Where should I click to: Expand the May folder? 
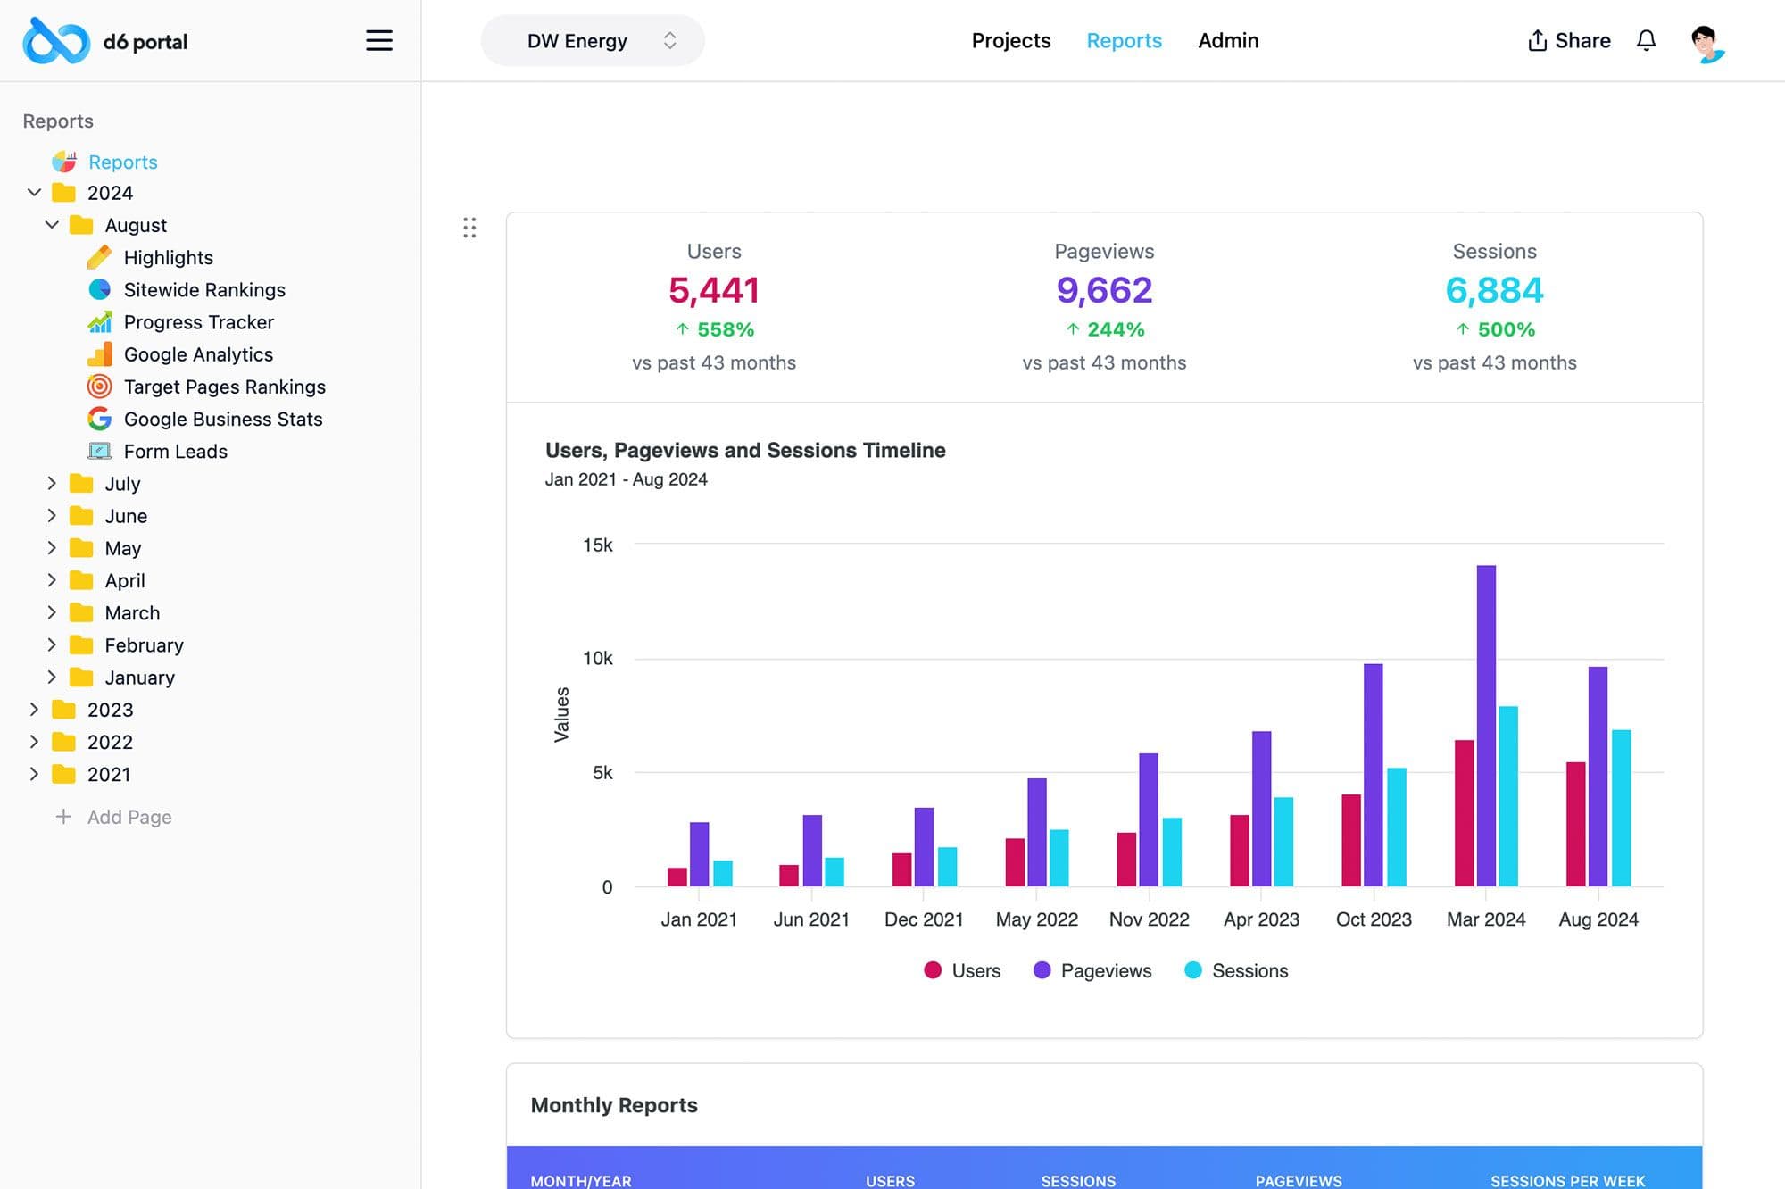[x=52, y=547]
